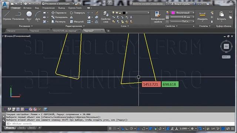Click the help question mark icon in title bar
This screenshot has width=237, height=133.
(208, 4)
